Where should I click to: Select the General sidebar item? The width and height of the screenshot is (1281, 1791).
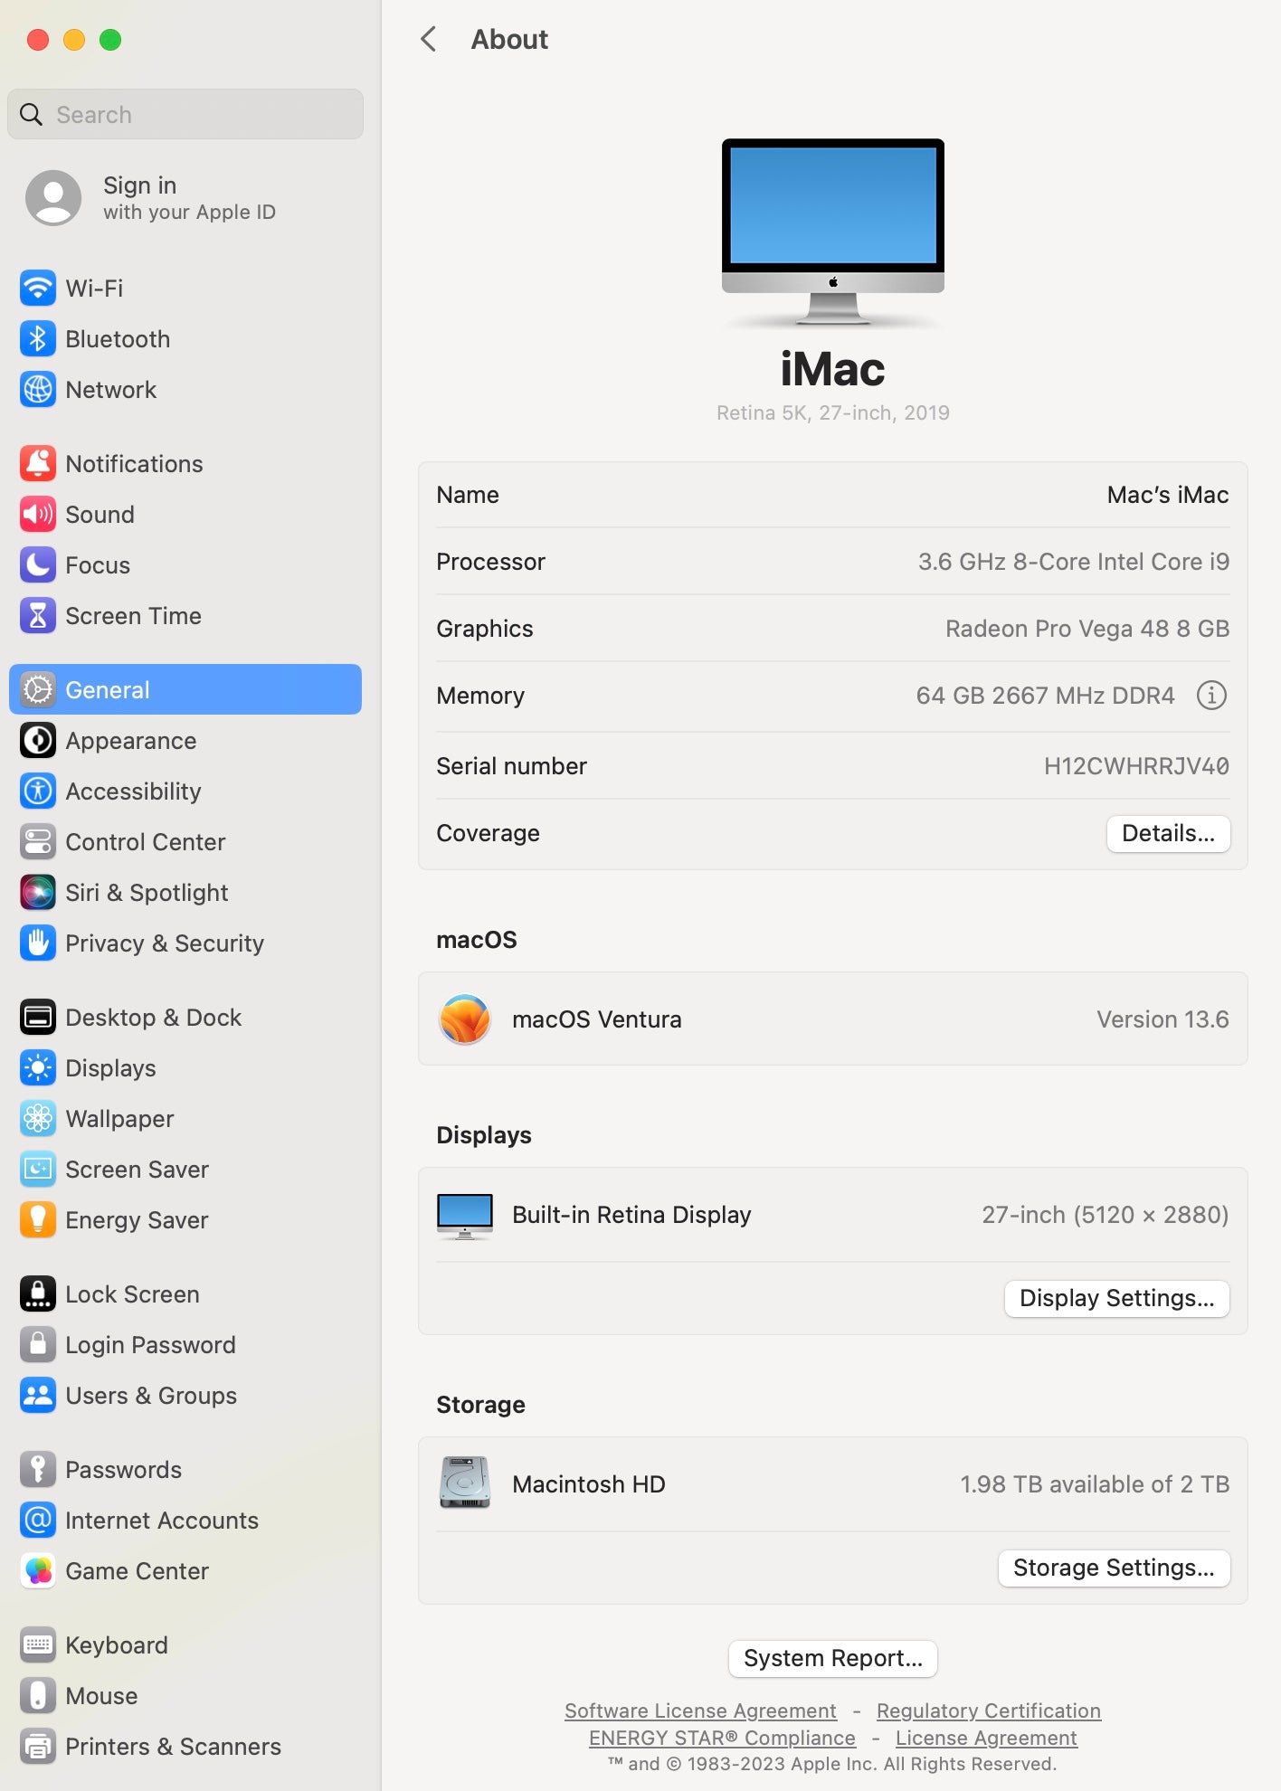pos(185,689)
